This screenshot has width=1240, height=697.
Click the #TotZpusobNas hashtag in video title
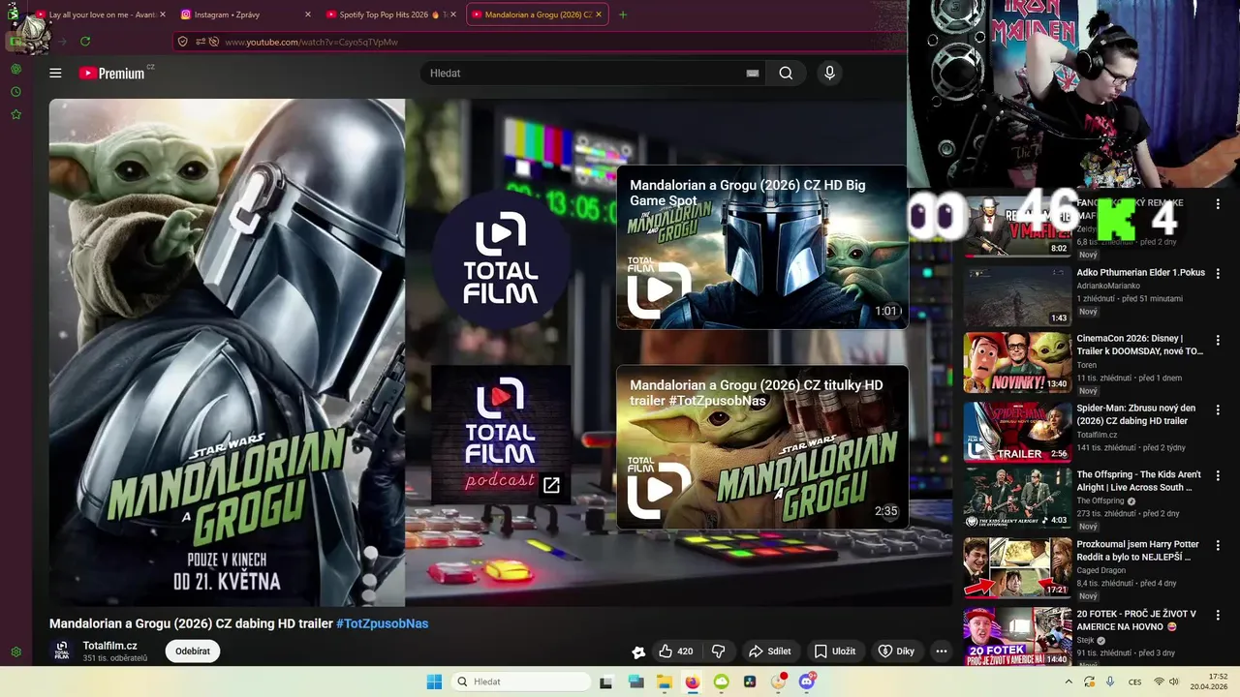[x=382, y=623]
